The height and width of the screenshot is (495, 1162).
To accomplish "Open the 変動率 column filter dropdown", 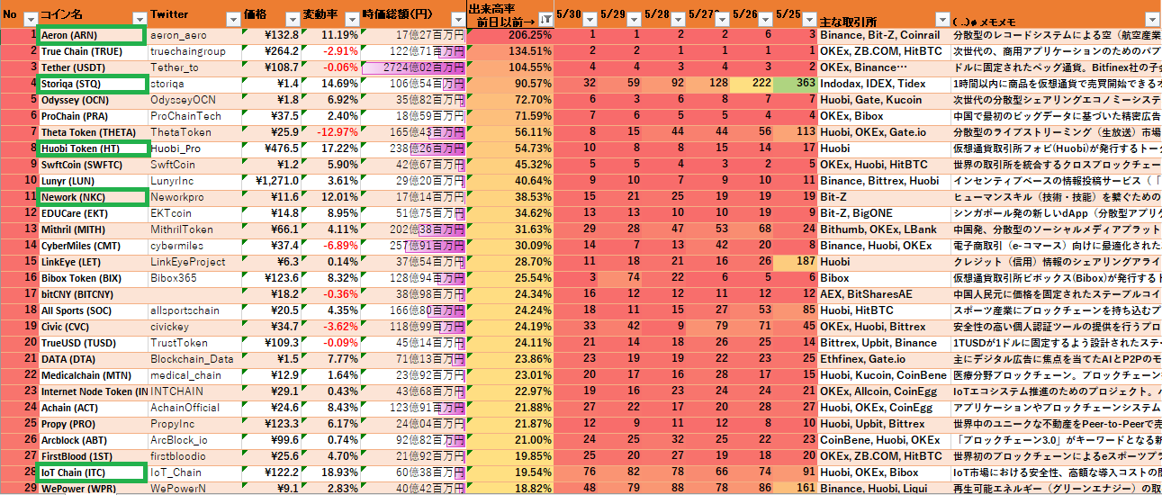I will (x=350, y=18).
